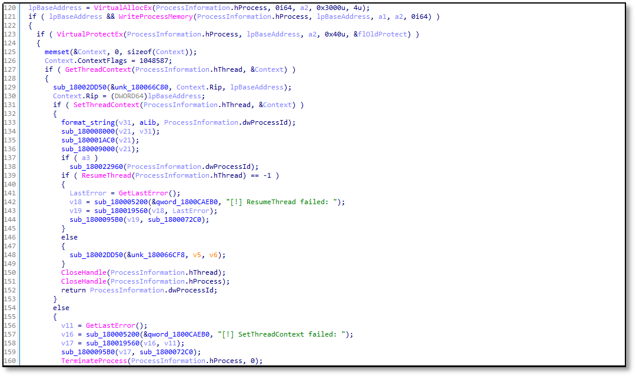Select the aLib argument

click(148, 122)
